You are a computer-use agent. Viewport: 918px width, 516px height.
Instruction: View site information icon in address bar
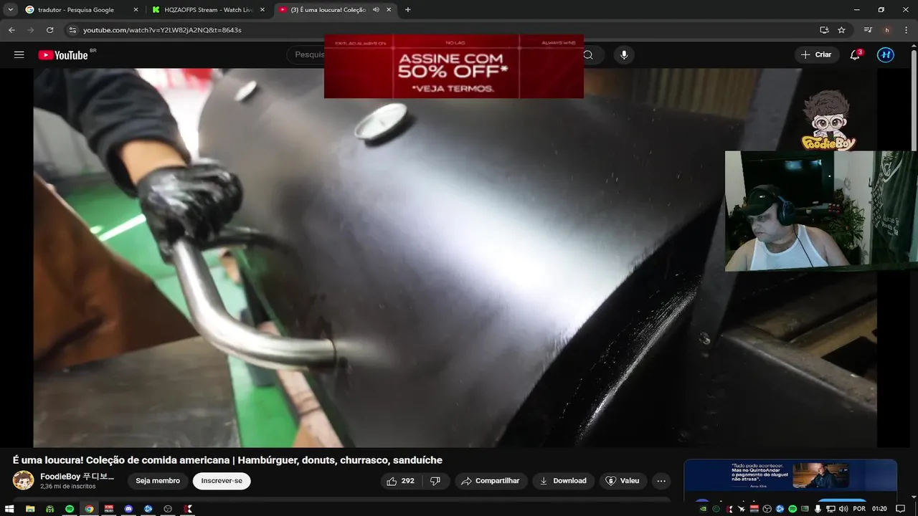pyautogui.click(x=72, y=30)
